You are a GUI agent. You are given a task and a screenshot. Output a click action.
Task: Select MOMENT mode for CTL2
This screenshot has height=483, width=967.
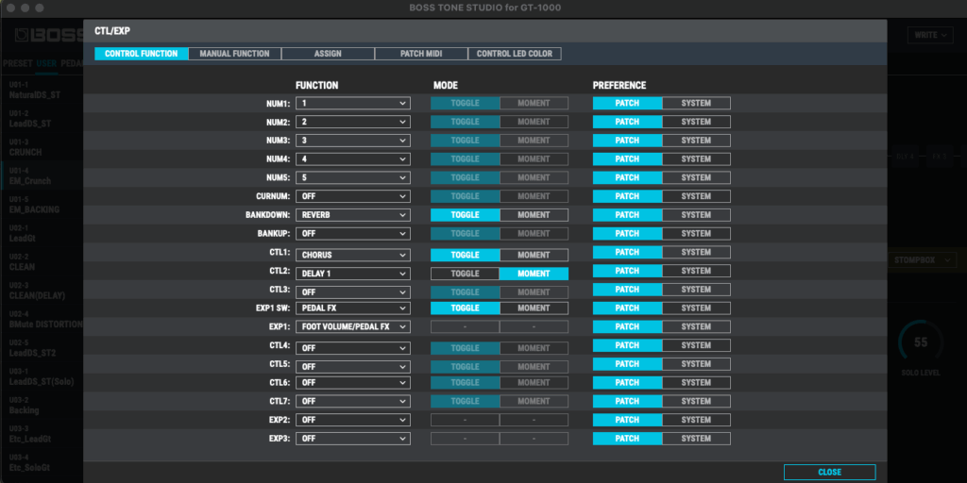[534, 273]
